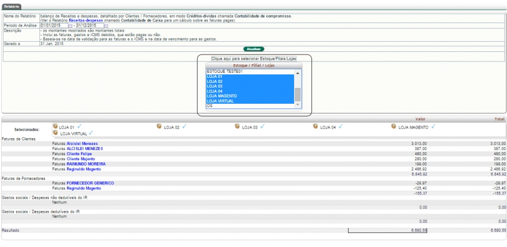Click the Valor column header
This screenshot has width=507, height=247.
[420, 119]
